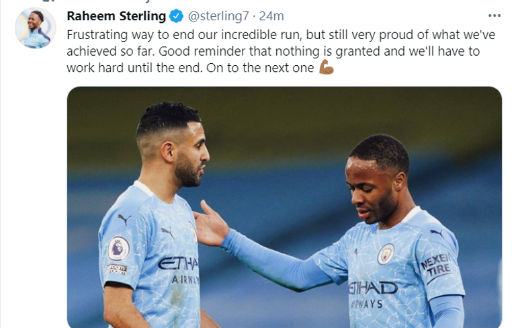Viewport: 516px width, 328px height.
Task: Open the @sterling7 handle link
Action: pyautogui.click(x=216, y=15)
